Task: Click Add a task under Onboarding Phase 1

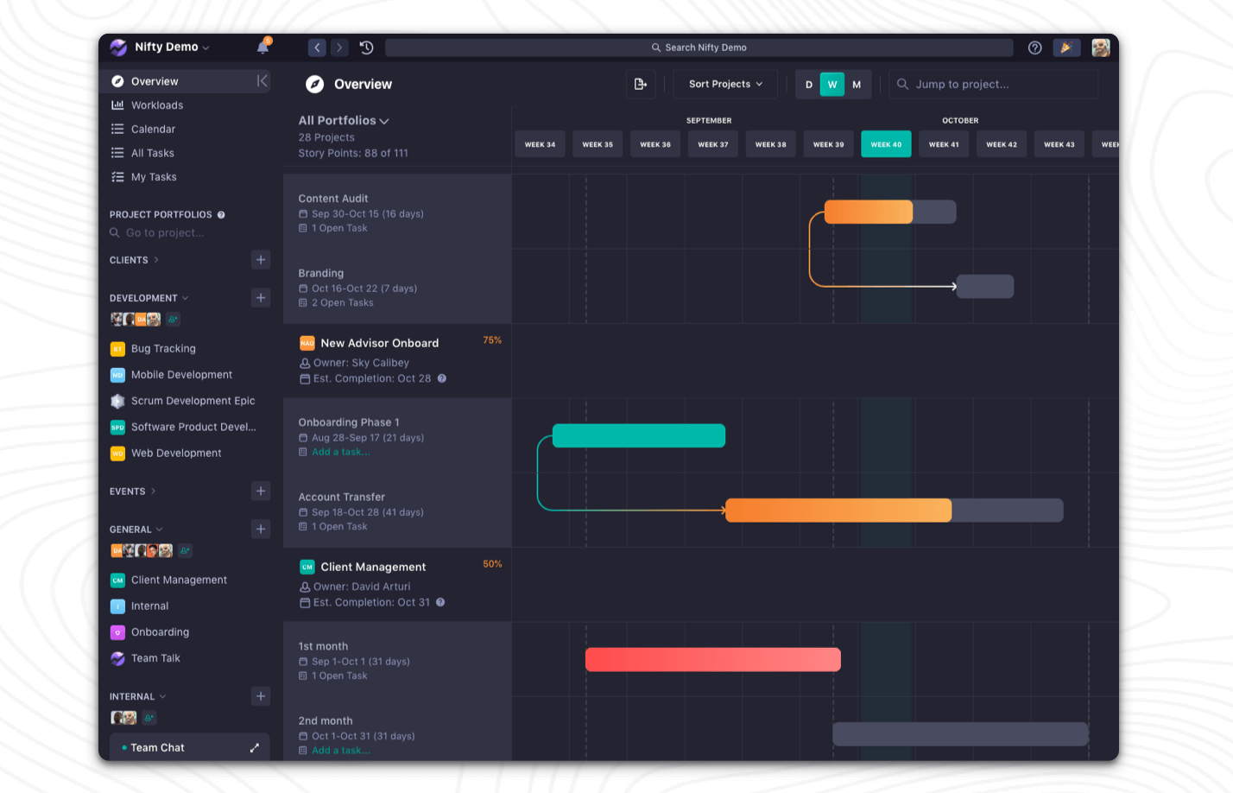Action: (340, 452)
